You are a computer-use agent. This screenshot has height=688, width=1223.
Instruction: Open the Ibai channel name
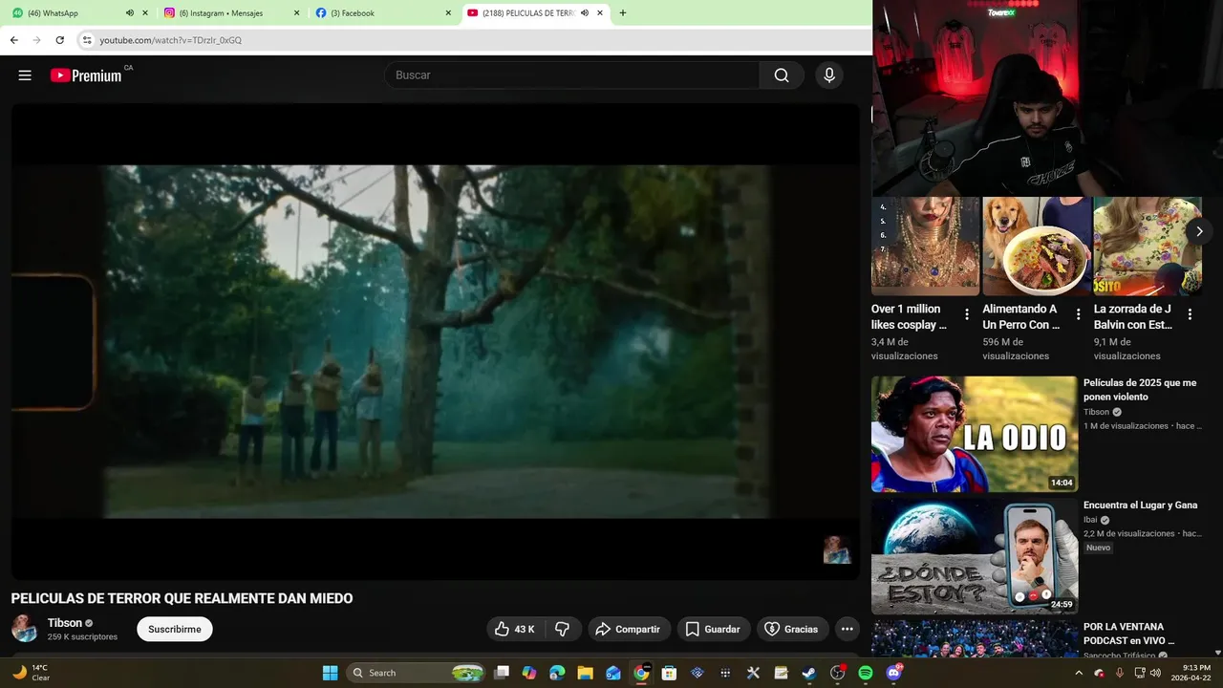click(1090, 520)
